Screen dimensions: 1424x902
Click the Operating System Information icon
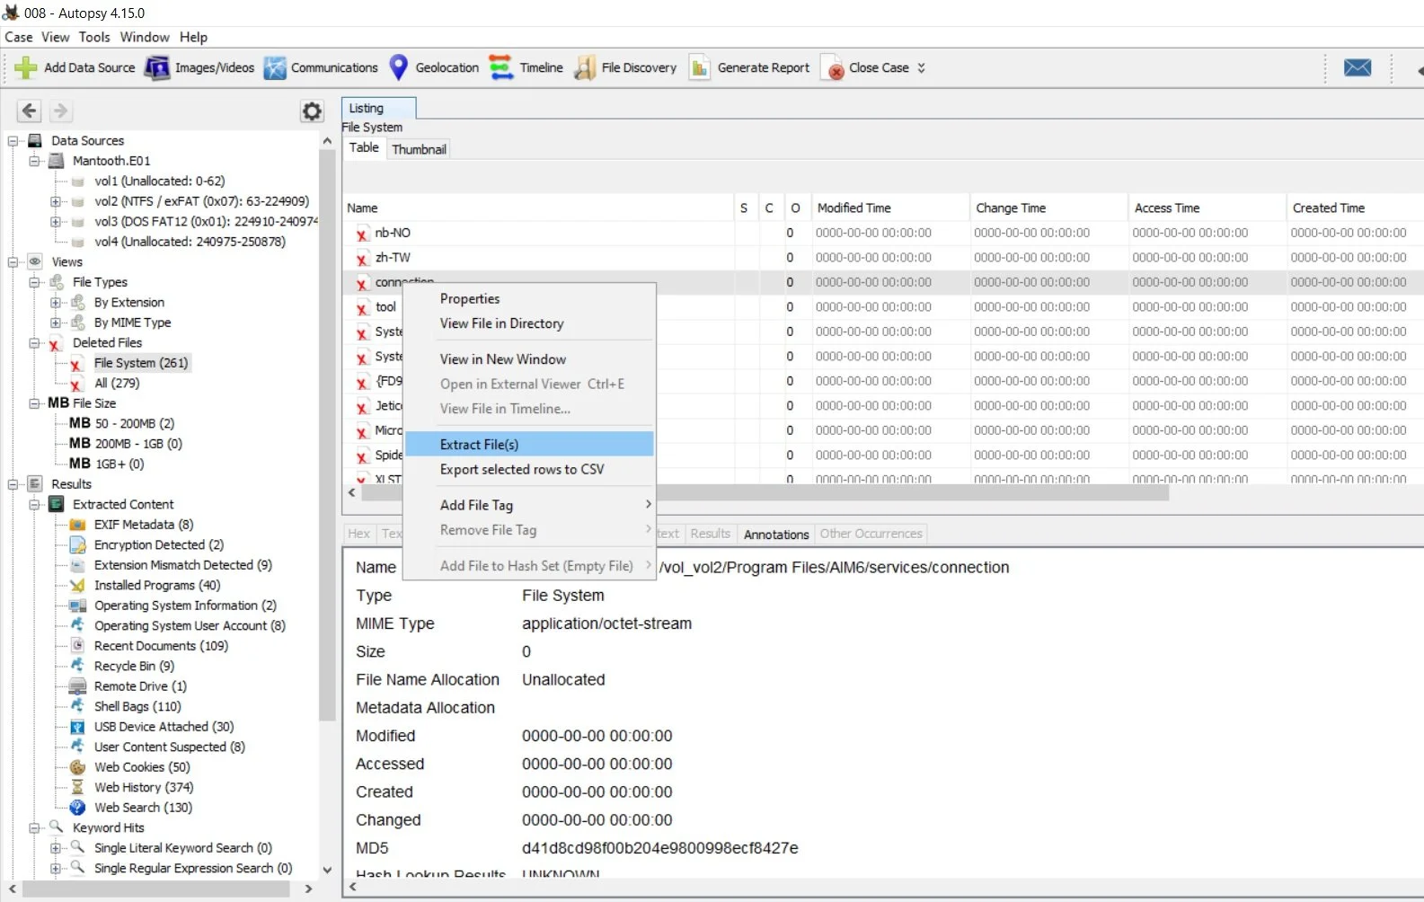pos(78,606)
